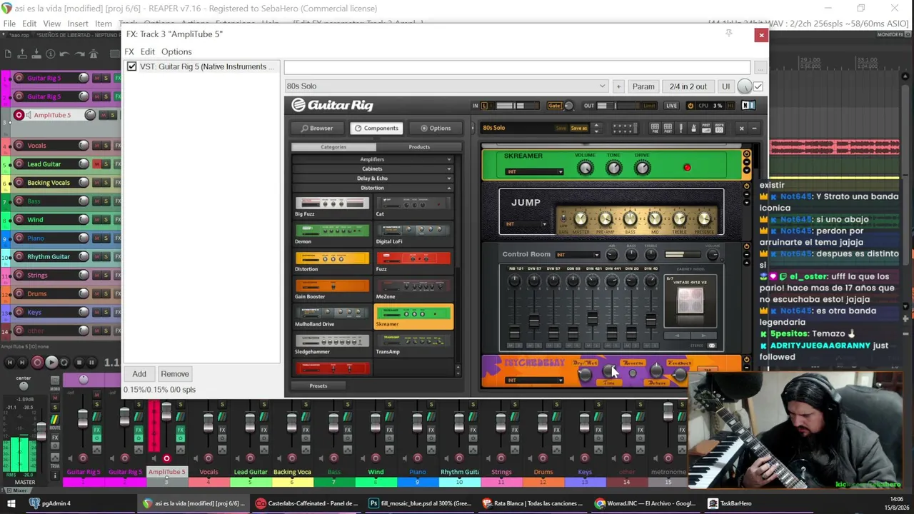
Task: Adjust the MASTER volume fader in the mixer
Action: (x=41, y=430)
